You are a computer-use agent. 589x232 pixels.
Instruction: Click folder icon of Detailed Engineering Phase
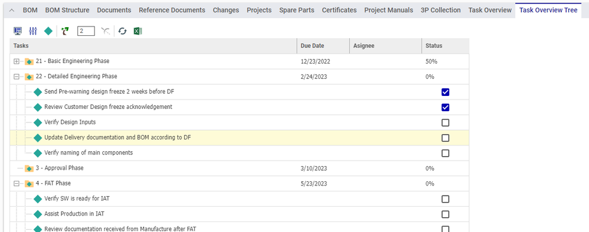coord(30,77)
